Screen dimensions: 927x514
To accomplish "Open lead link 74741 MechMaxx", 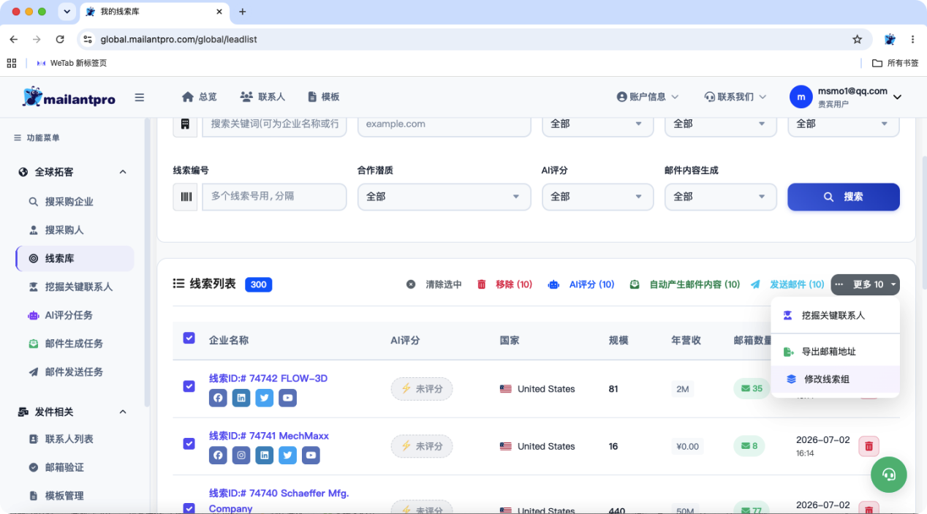I will [269, 436].
